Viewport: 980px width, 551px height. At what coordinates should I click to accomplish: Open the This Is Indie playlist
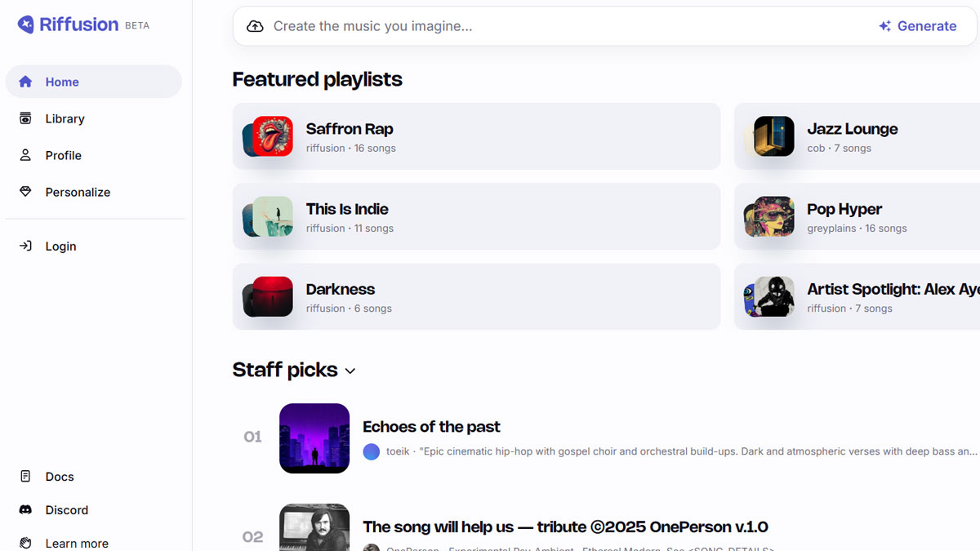(x=476, y=216)
